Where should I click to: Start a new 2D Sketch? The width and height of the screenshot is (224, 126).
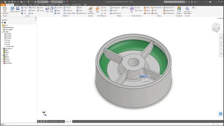tap(5, 10)
